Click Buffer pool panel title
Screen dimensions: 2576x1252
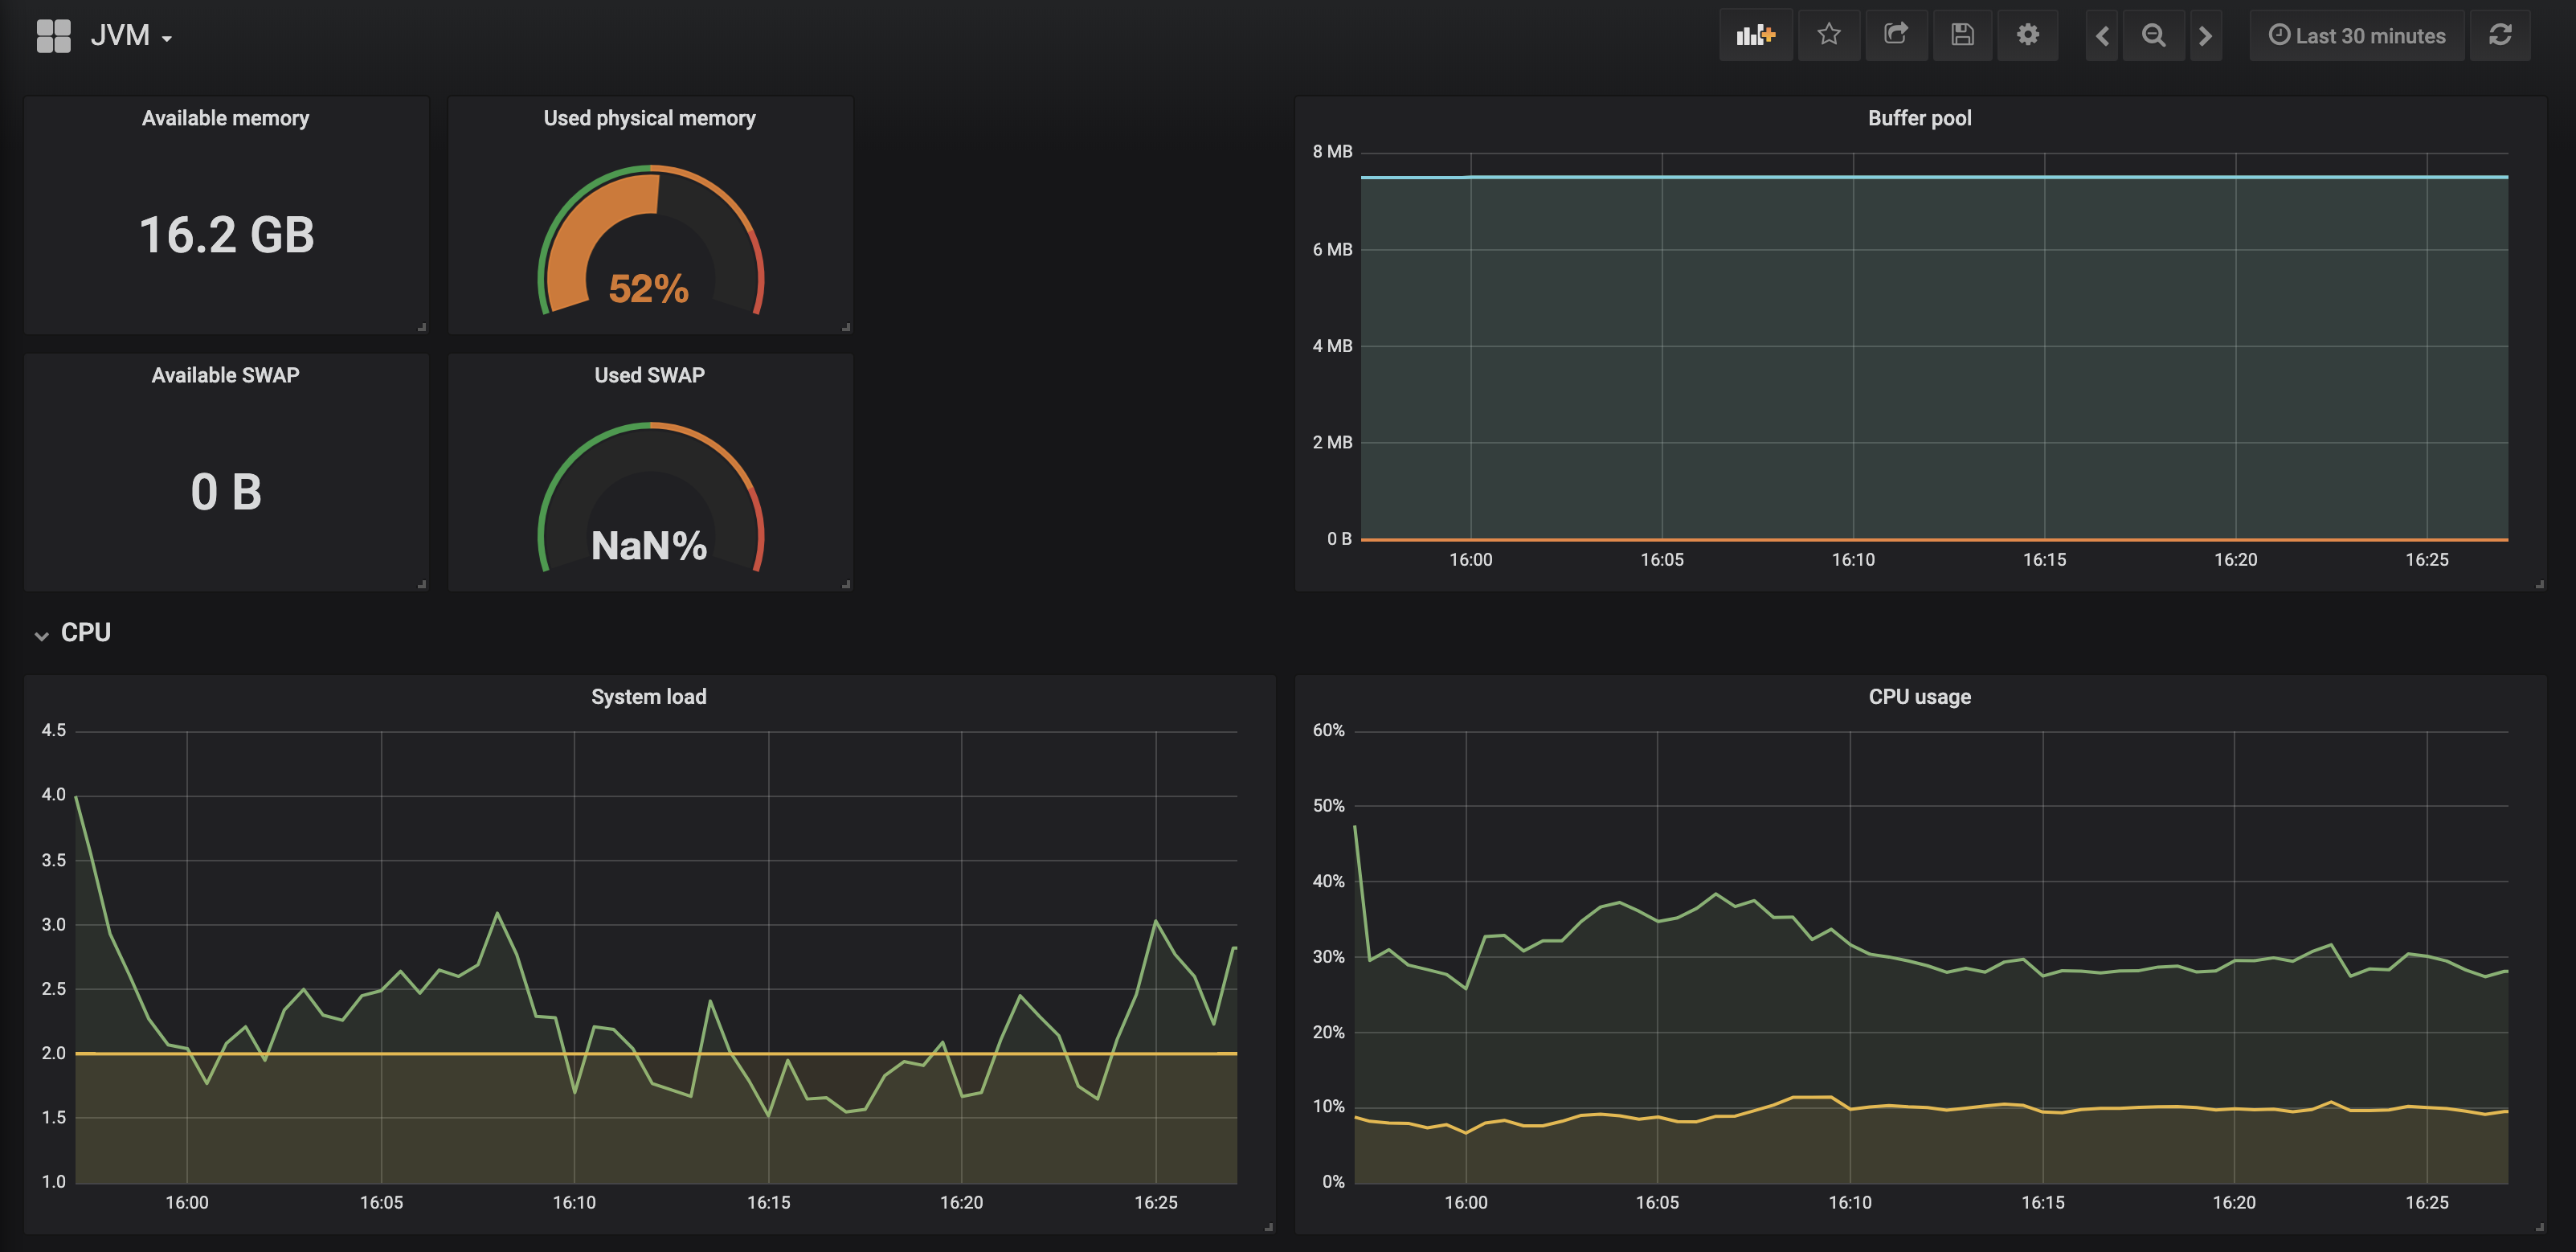(1919, 118)
